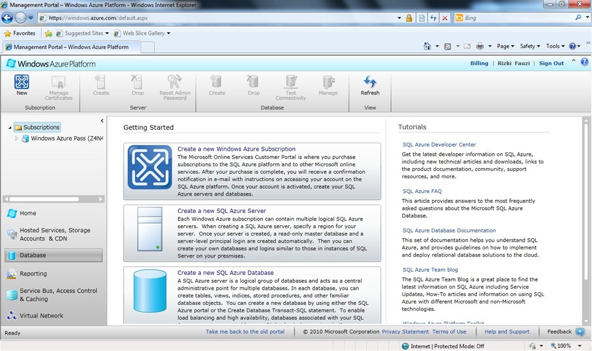The height and width of the screenshot is (351, 592).
Task: Click the browser Back button
Action: [7, 18]
